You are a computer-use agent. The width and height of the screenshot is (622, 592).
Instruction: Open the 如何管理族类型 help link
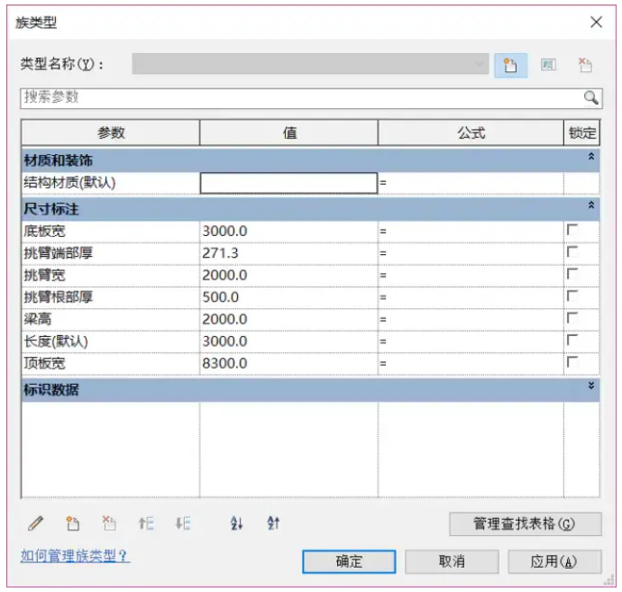click(75, 556)
